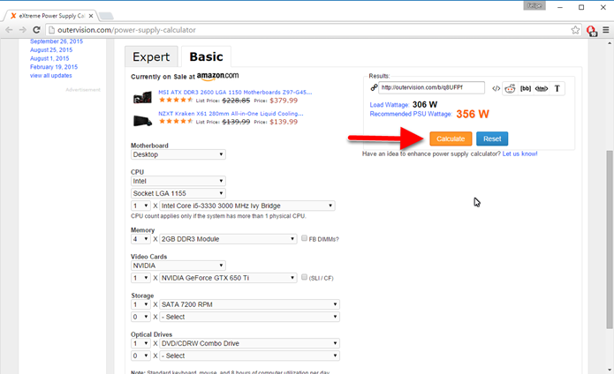Switch to the Basic tab
The height and width of the screenshot is (374, 614).
[206, 57]
